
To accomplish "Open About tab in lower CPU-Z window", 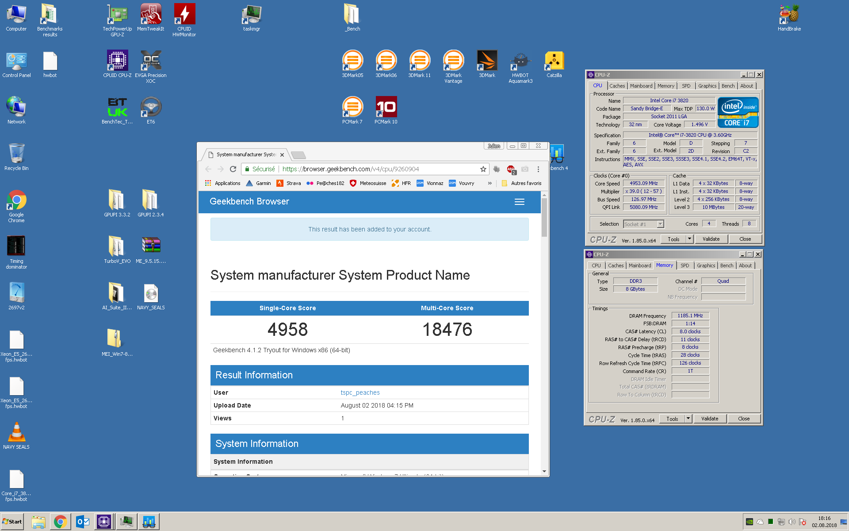I will click(746, 265).
